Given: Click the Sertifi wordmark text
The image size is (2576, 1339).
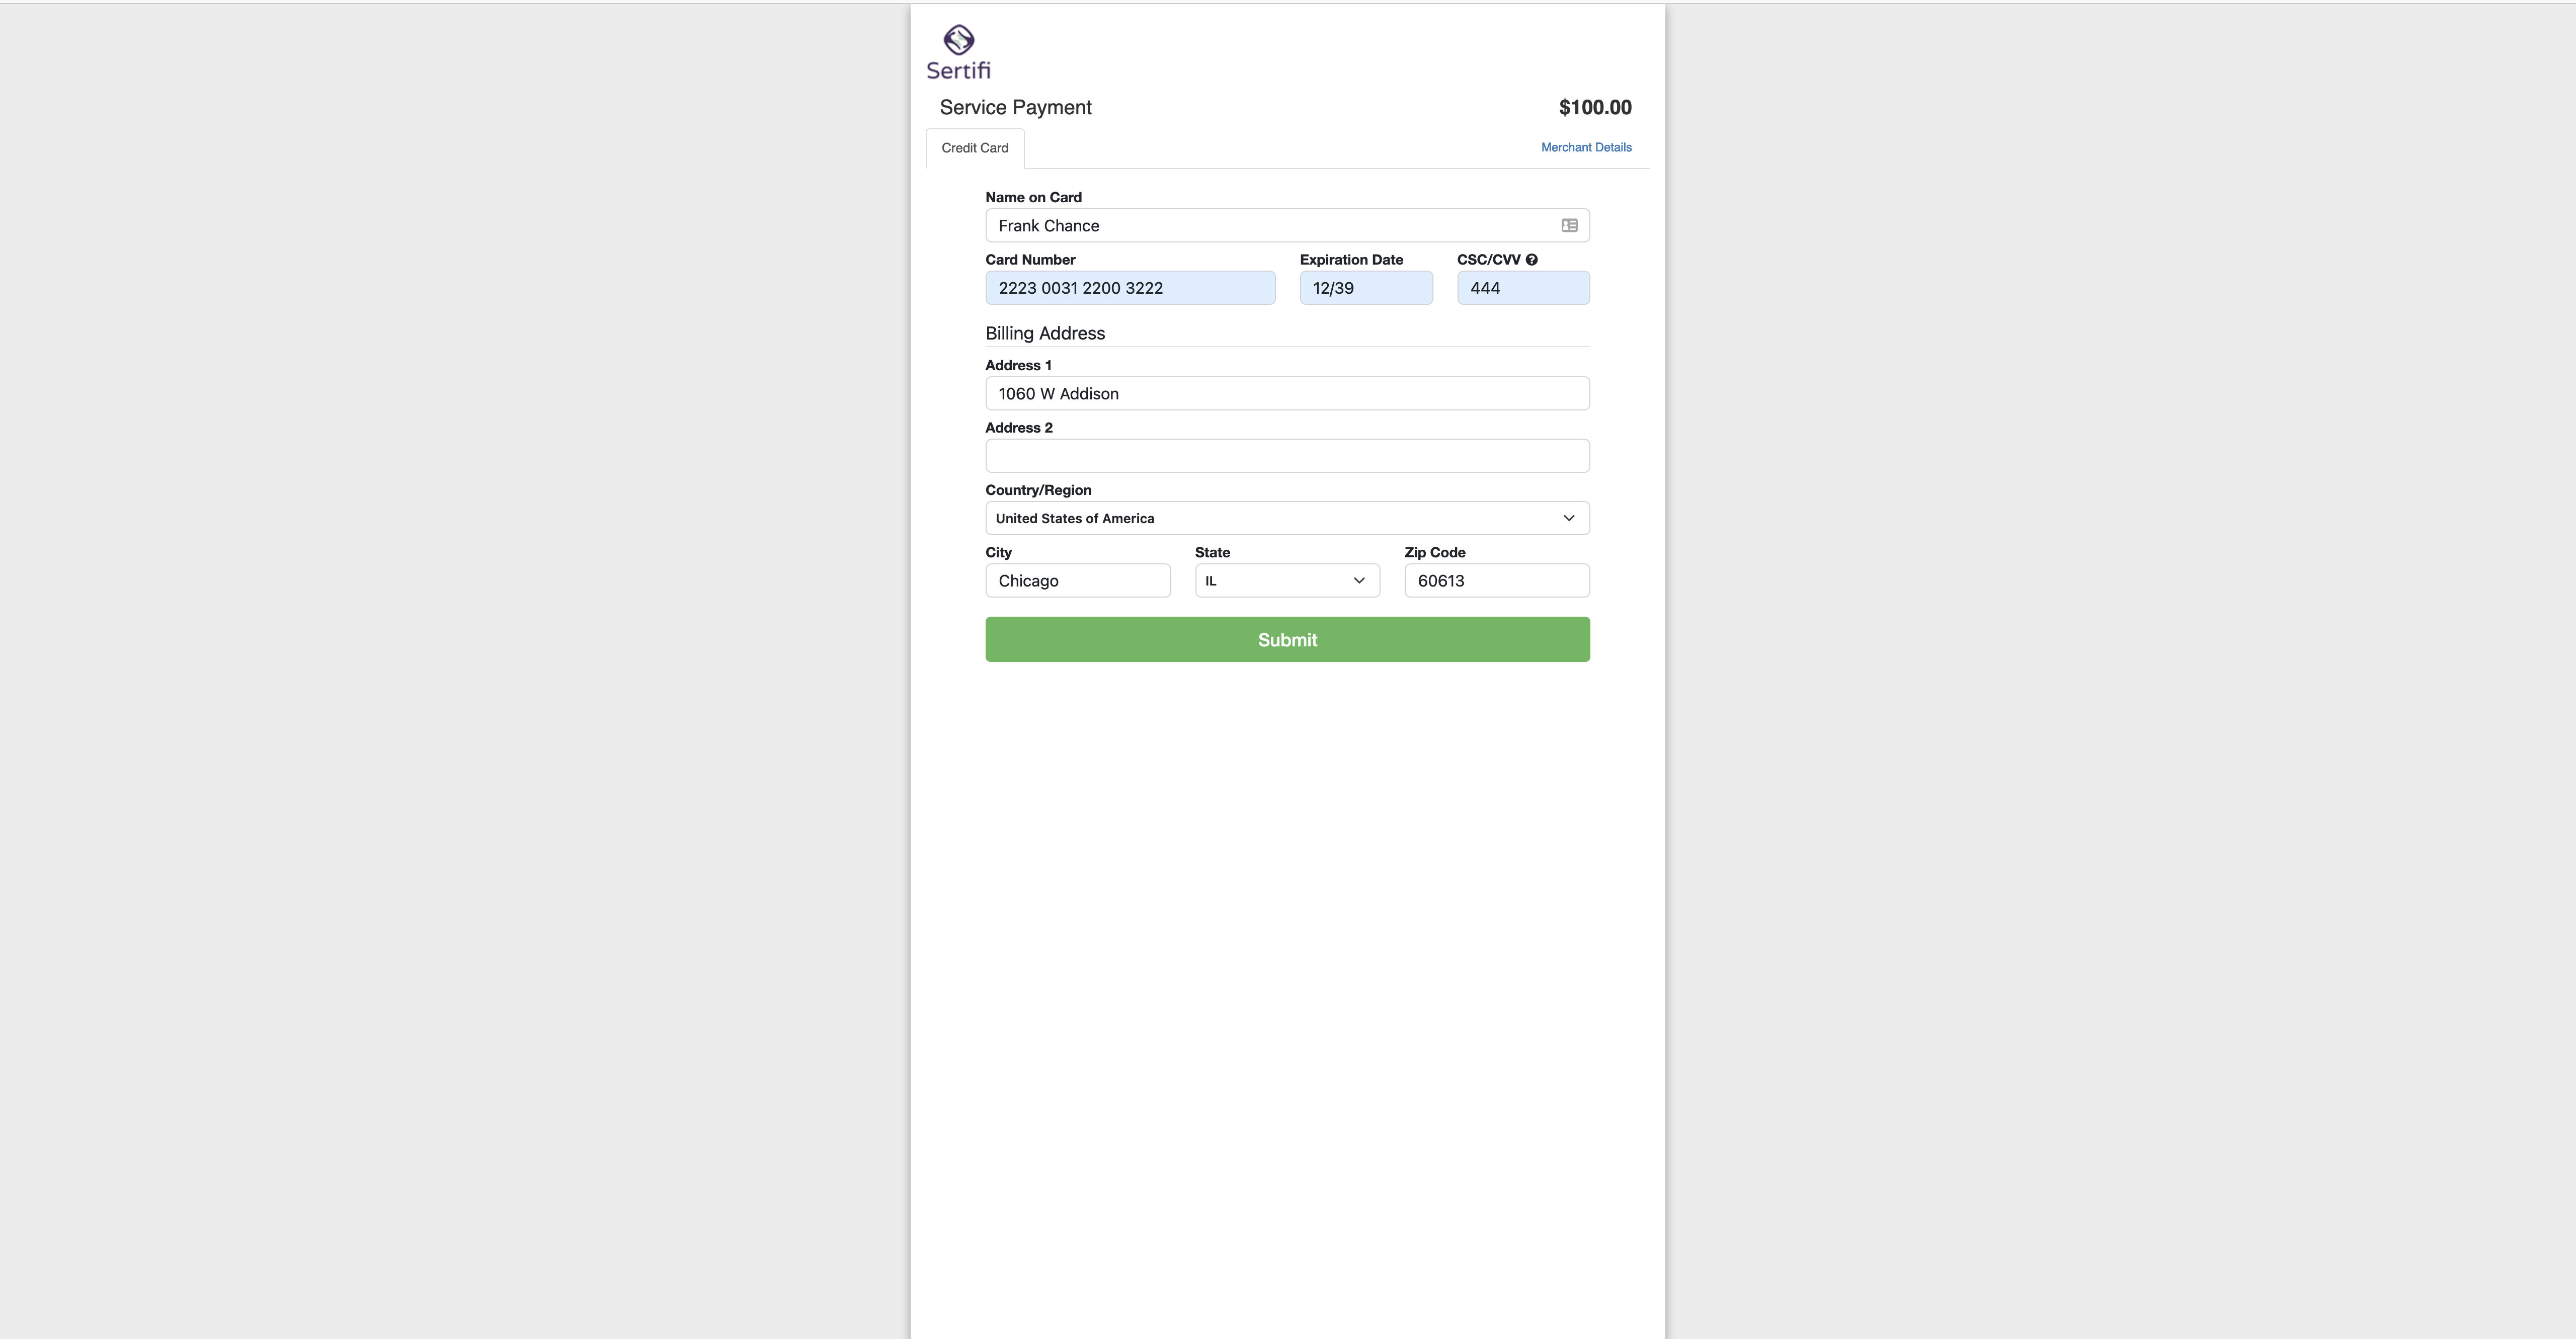Looking at the screenshot, I should point(958,70).
